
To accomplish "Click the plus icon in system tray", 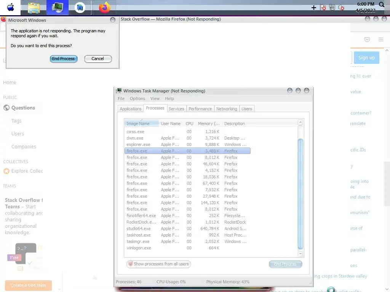I will tap(314, 8).
